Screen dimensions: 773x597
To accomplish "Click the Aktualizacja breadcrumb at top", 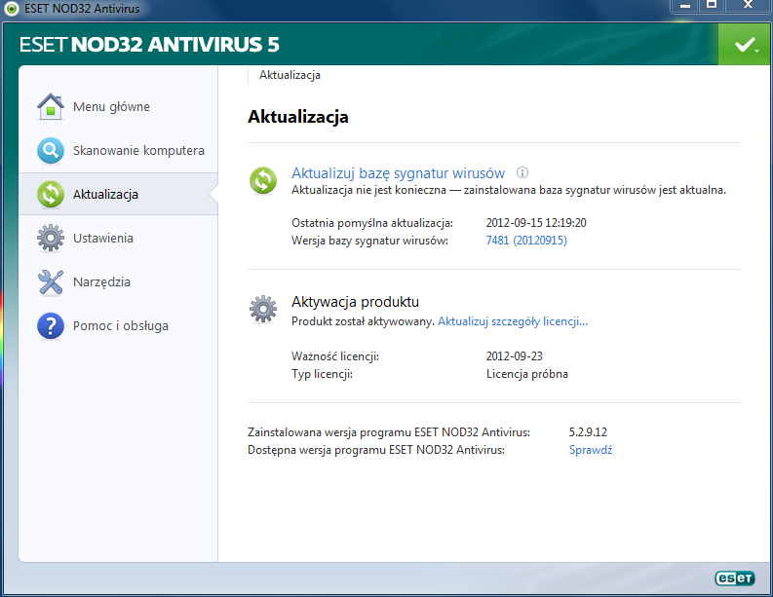I will click(290, 75).
